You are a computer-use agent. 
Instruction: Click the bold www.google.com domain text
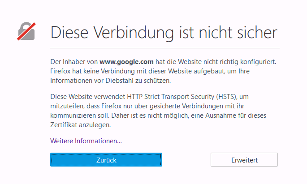tap(126, 62)
